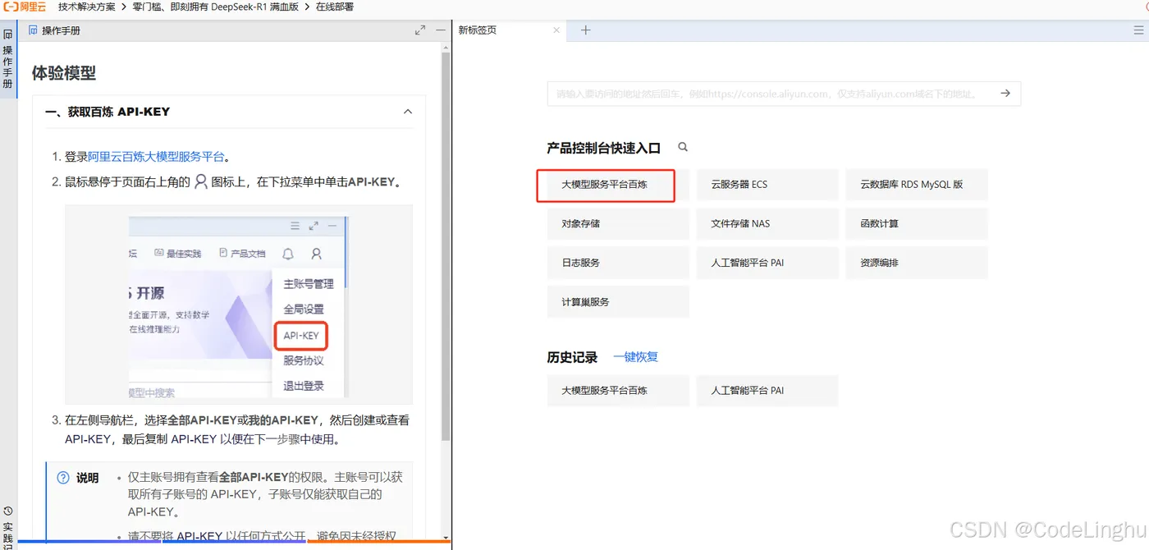Open 资源编排 console entry

pyautogui.click(x=917, y=263)
